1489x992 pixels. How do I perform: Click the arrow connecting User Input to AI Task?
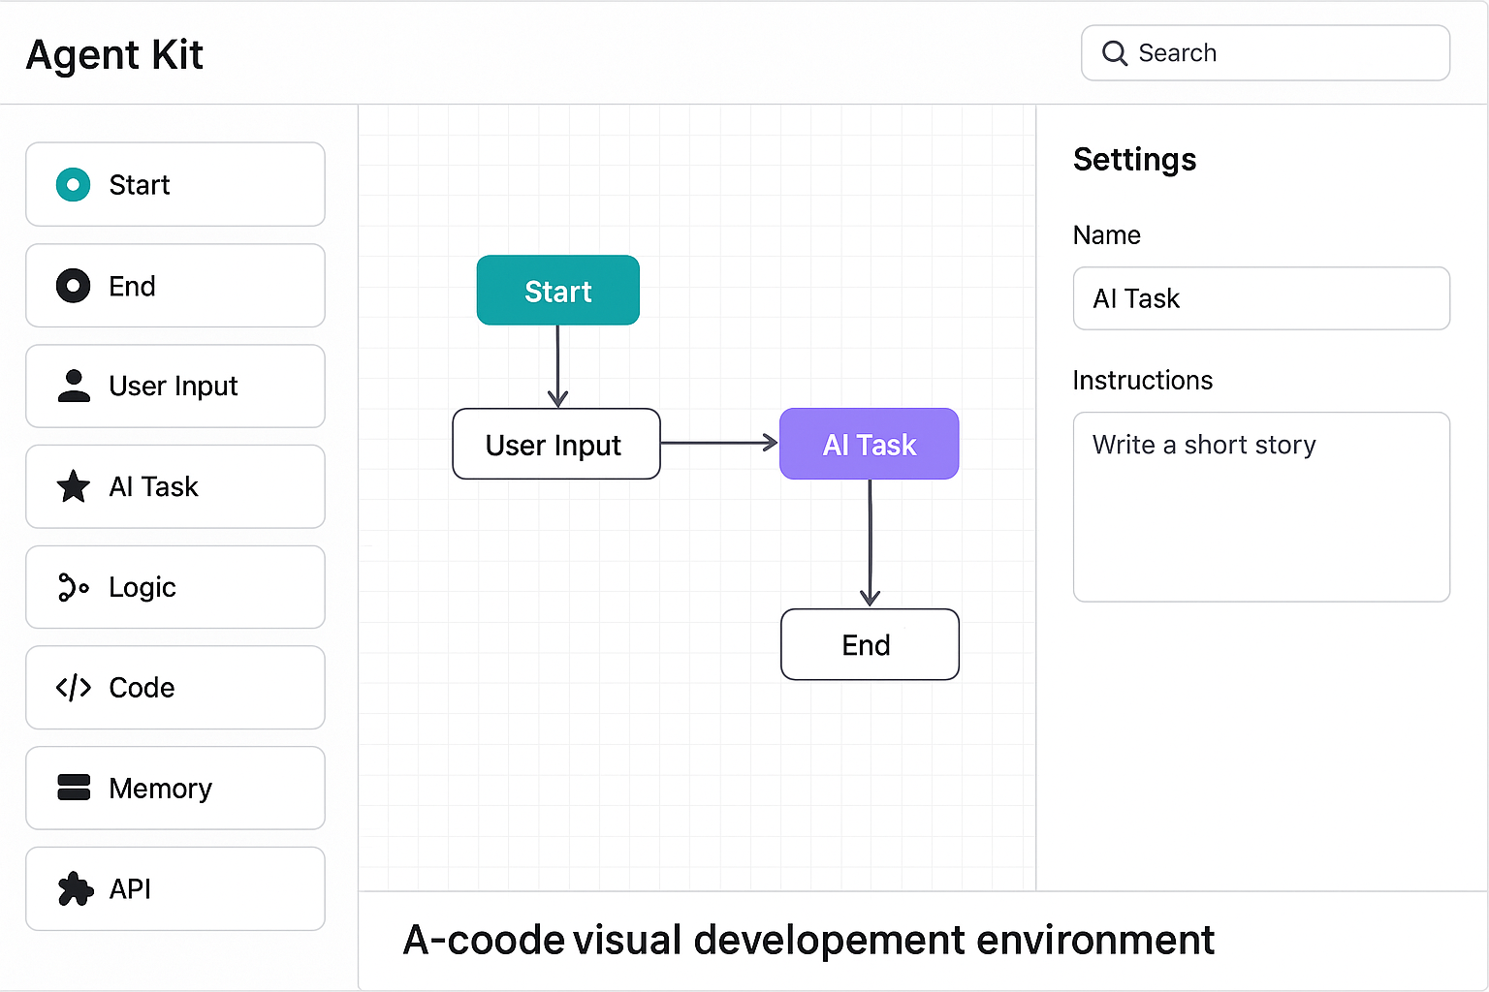pos(719,443)
